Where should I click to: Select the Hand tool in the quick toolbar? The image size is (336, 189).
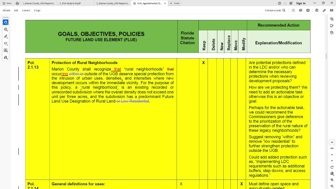(x=6, y=22)
